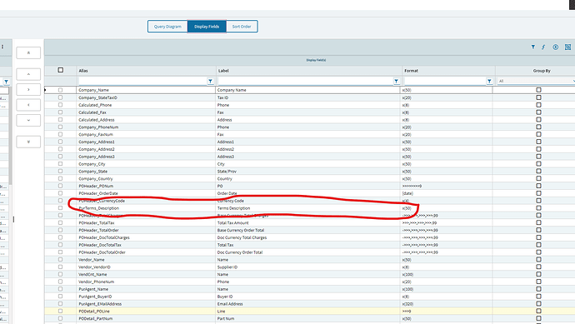Click the Display Field(s) panel title

coord(316,60)
